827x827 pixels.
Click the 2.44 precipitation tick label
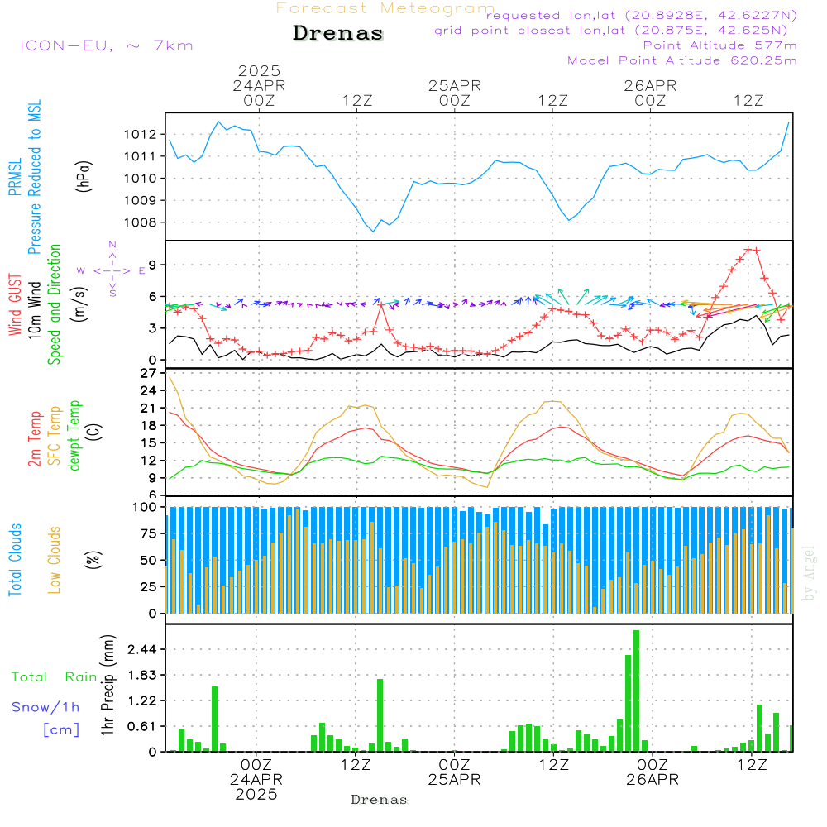[142, 649]
